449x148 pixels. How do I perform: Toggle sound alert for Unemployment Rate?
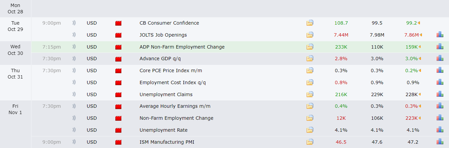click(74, 130)
